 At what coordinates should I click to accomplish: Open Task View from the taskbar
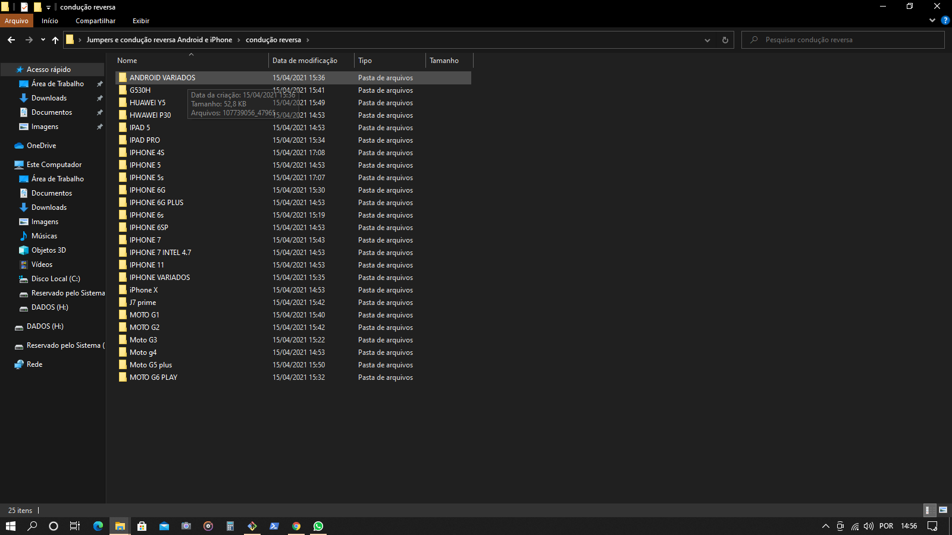coord(75,526)
